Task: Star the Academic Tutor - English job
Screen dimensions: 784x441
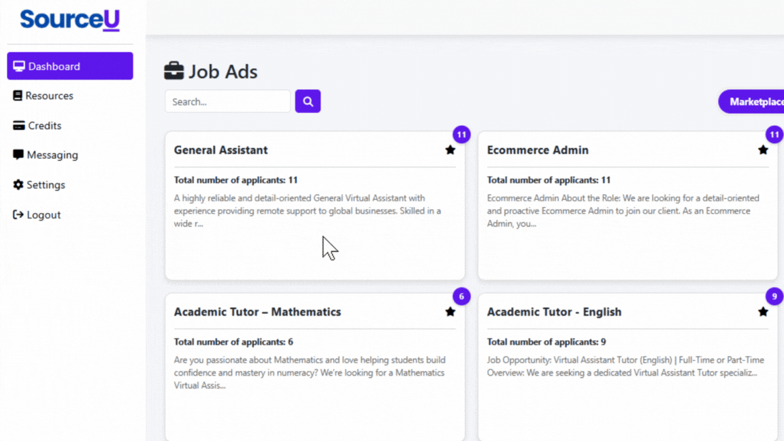Action: coord(763,312)
